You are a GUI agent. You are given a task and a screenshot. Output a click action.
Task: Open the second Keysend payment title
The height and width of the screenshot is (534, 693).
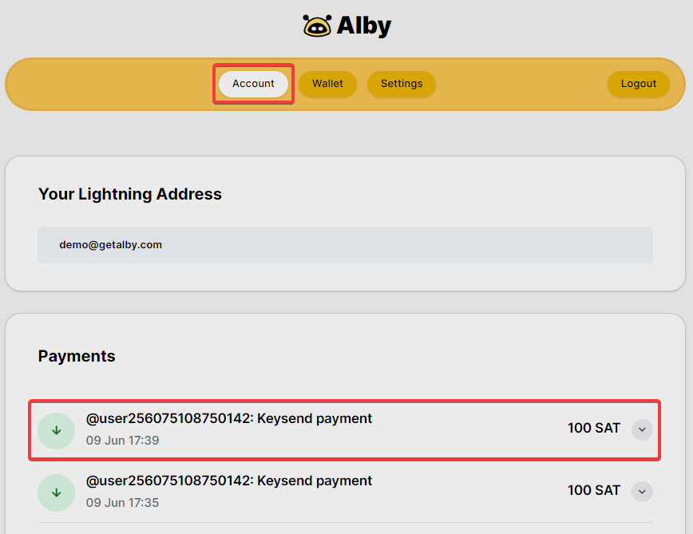coord(229,481)
